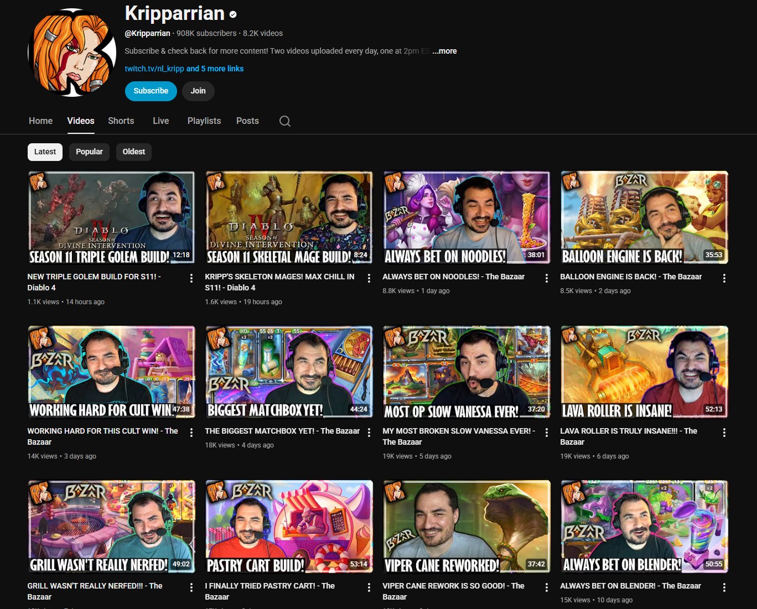Play the Lava Roller Is Insane thumbnail

(x=644, y=372)
